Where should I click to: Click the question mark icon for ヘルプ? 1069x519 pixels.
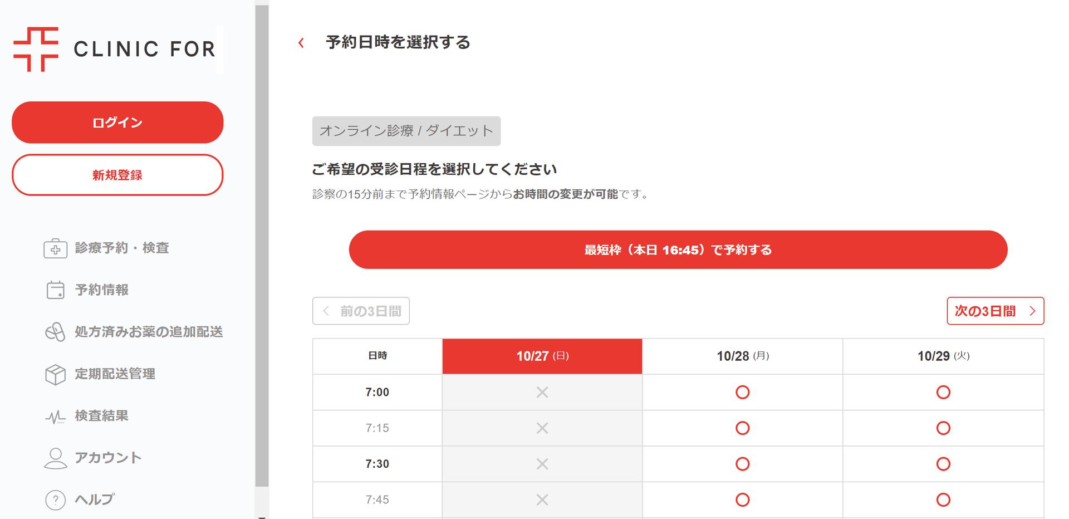(55, 500)
